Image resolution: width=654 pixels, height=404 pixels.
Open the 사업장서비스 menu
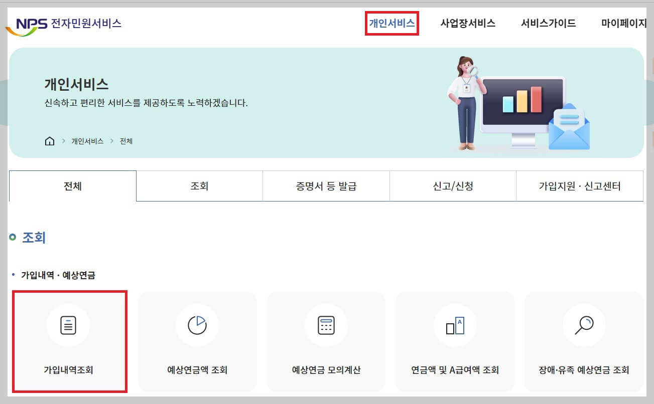[x=467, y=23]
